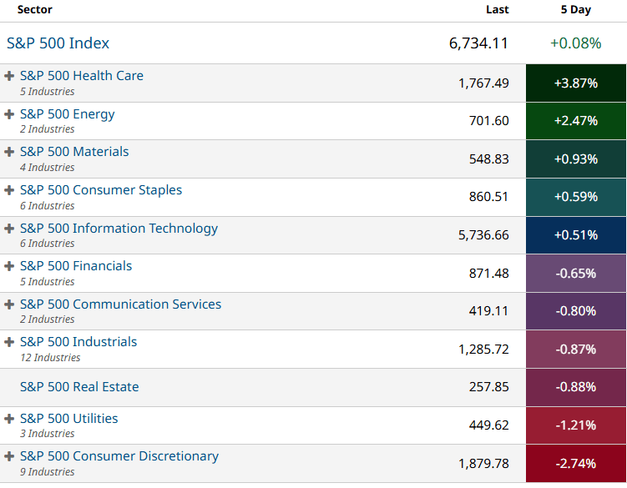Open the S&P 500 Real Estate link
This screenshot has height=488, width=627.
pos(79,387)
